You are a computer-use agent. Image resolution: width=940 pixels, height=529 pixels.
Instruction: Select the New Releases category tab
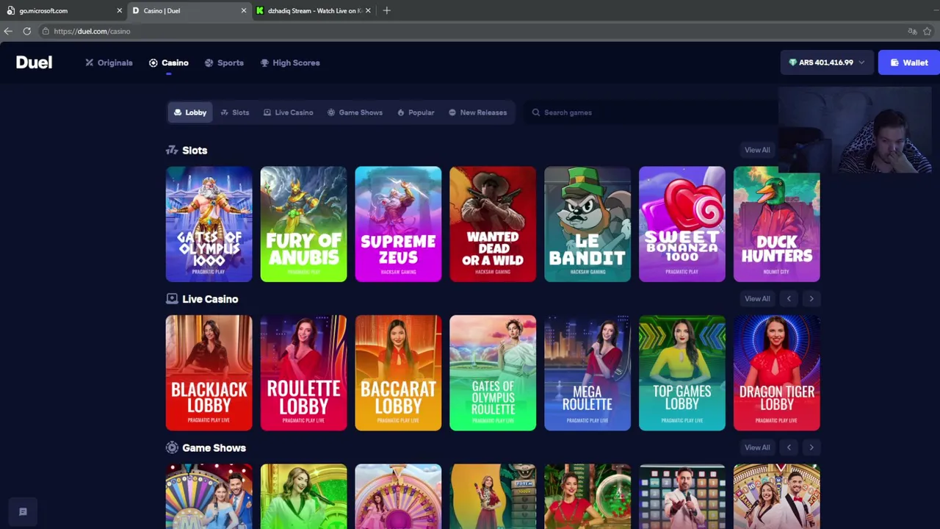[x=477, y=112]
